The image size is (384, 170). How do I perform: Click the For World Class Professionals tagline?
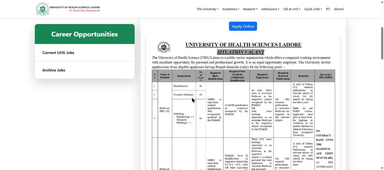tap(84, 11)
